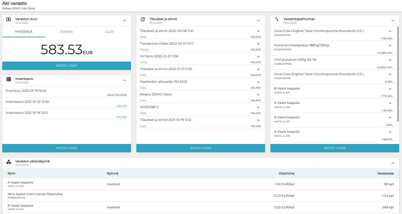
Task: Switch to the Sisään tab
Action: 66,32
